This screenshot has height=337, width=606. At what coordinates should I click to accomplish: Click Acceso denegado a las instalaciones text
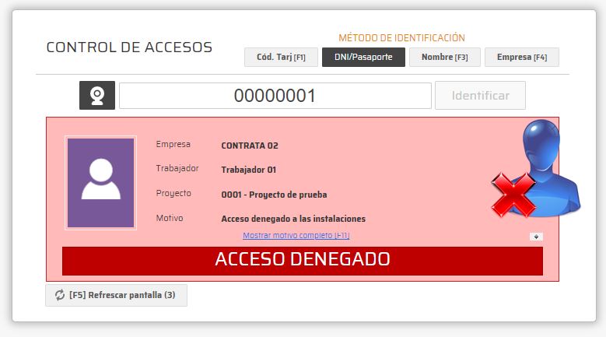tap(293, 219)
